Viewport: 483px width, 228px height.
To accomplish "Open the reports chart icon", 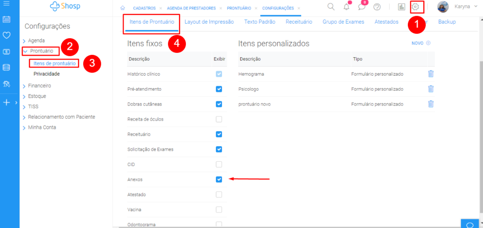I will click(401, 7).
